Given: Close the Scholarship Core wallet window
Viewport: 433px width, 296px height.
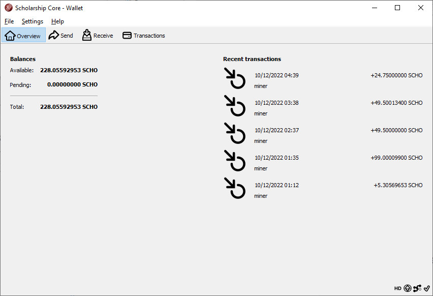Looking at the screenshot, I should coord(421,8).
